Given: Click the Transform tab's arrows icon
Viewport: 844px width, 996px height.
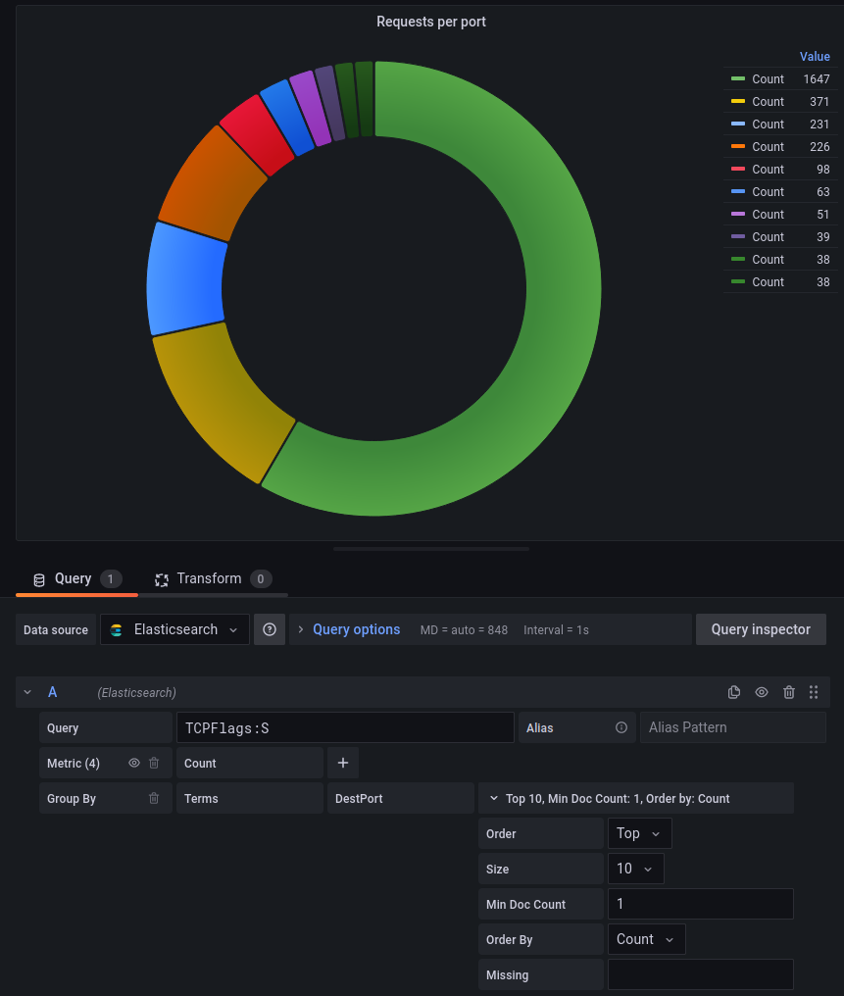Looking at the screenshot, I should click(161, 578).
